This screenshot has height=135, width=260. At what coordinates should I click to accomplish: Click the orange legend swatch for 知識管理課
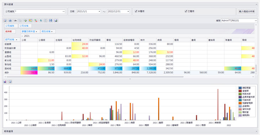240,103
